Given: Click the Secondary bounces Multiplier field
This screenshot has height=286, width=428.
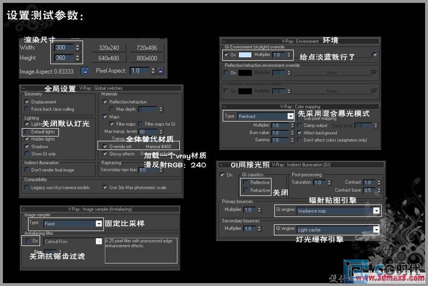Looking at the screenshot, I should coord(250,229).
